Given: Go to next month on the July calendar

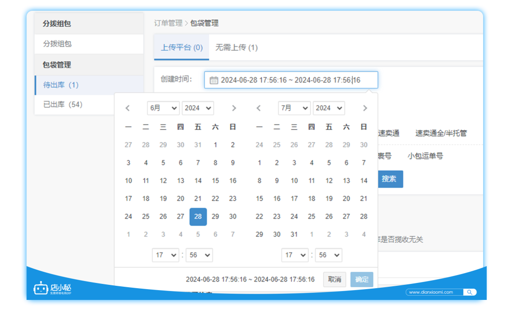Looking at the screenshot, I should tap(365, 108).
